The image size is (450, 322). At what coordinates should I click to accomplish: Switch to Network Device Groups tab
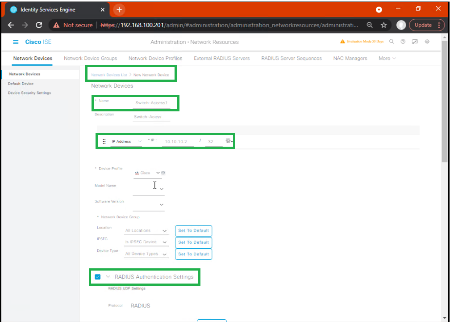[x=90, y=58]
